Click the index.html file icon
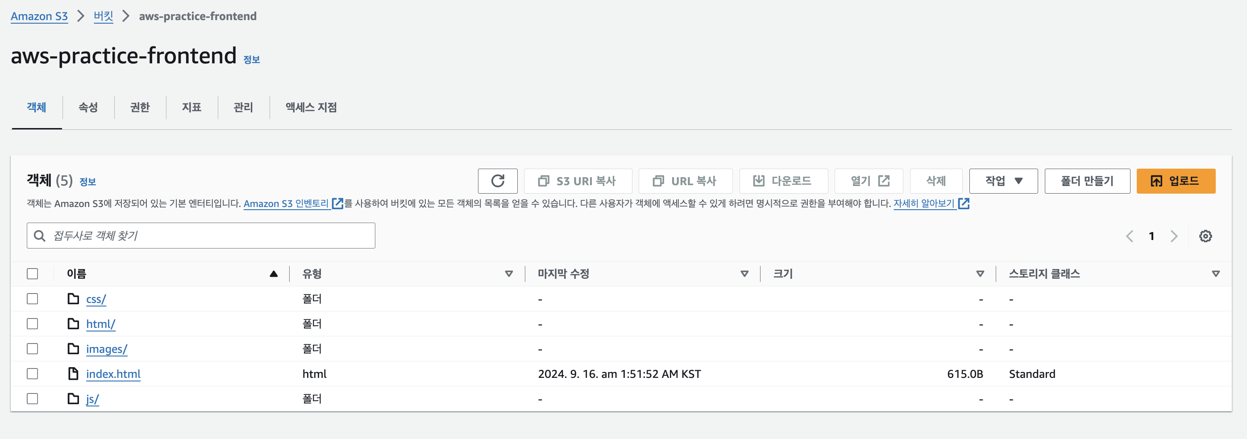This screenshot has width=1247, height=439. [73, 374]
